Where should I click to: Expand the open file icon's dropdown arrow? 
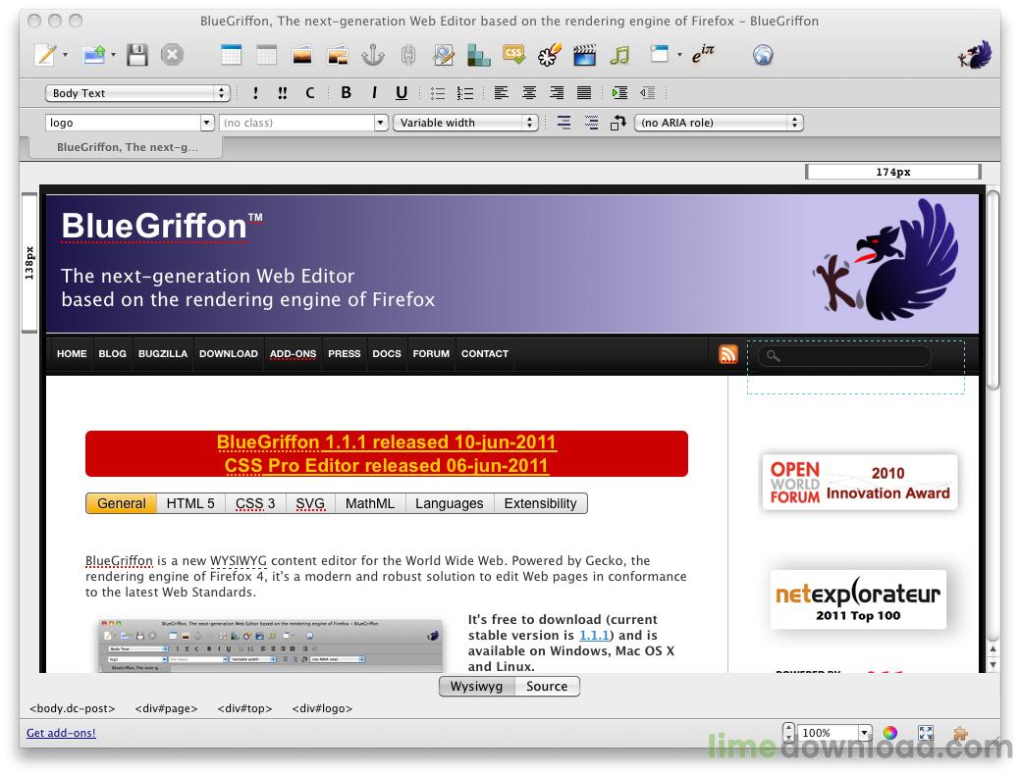point(113,55)
